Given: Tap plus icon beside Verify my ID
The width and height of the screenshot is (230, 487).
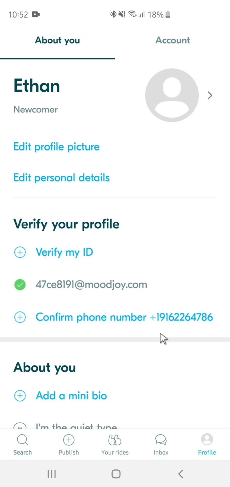Looking at the screenshot, I should click(x=20, y=252).
